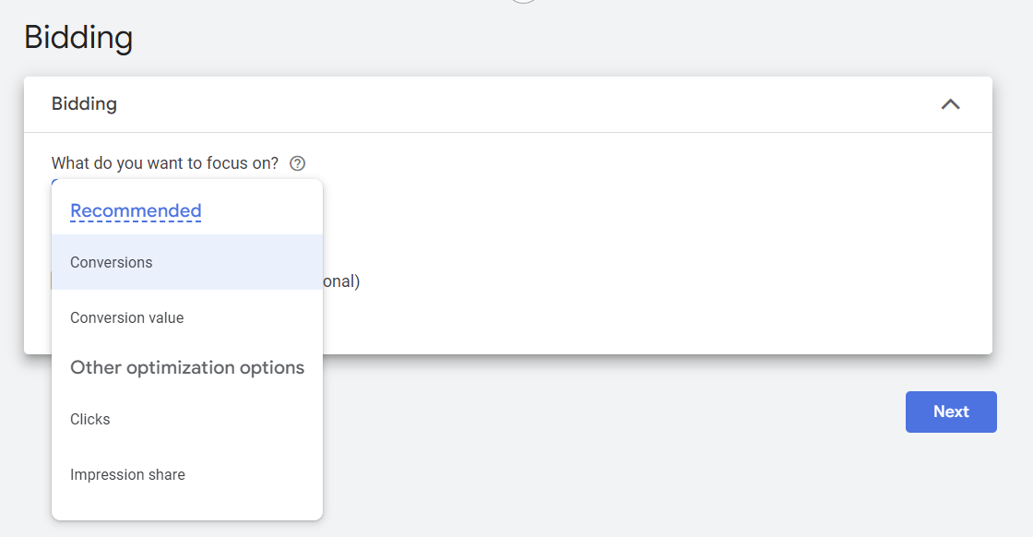The width and height of the screenshot is (1033, 537).
Task: Click the help icon beside the focus question
Action: click(x=297, y=163)
